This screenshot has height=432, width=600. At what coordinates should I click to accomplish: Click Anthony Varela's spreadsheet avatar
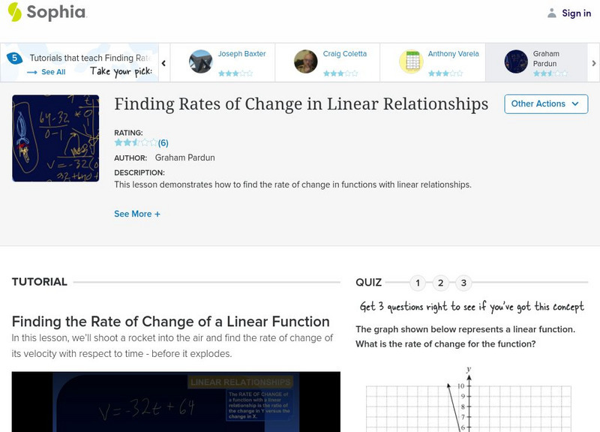click(x=411, y=61)
